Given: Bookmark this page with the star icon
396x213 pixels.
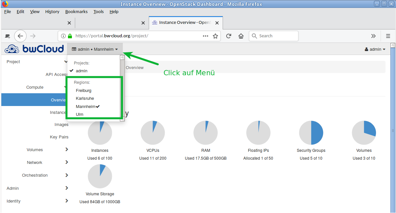Looking at the screenshot, I should (215, 36).
